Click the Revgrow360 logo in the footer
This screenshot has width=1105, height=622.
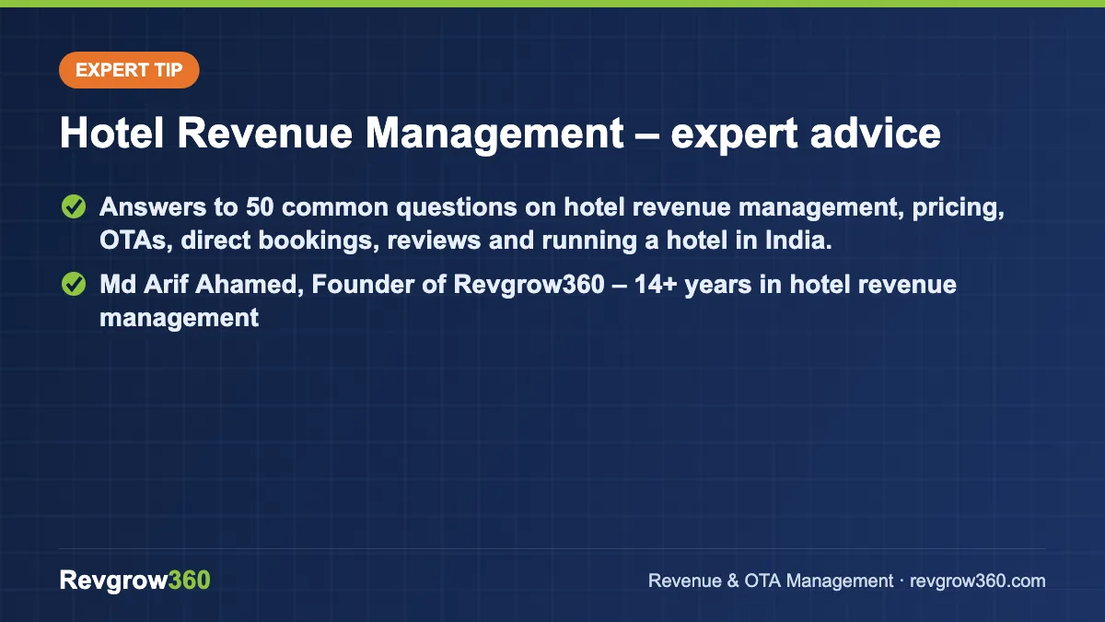click(135, 581)
